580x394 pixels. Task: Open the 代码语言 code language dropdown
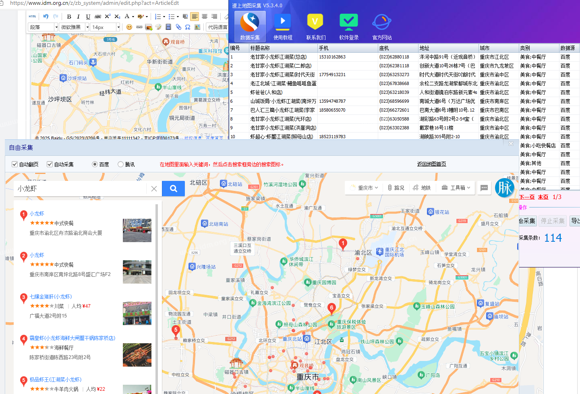(x=217, y=27)
